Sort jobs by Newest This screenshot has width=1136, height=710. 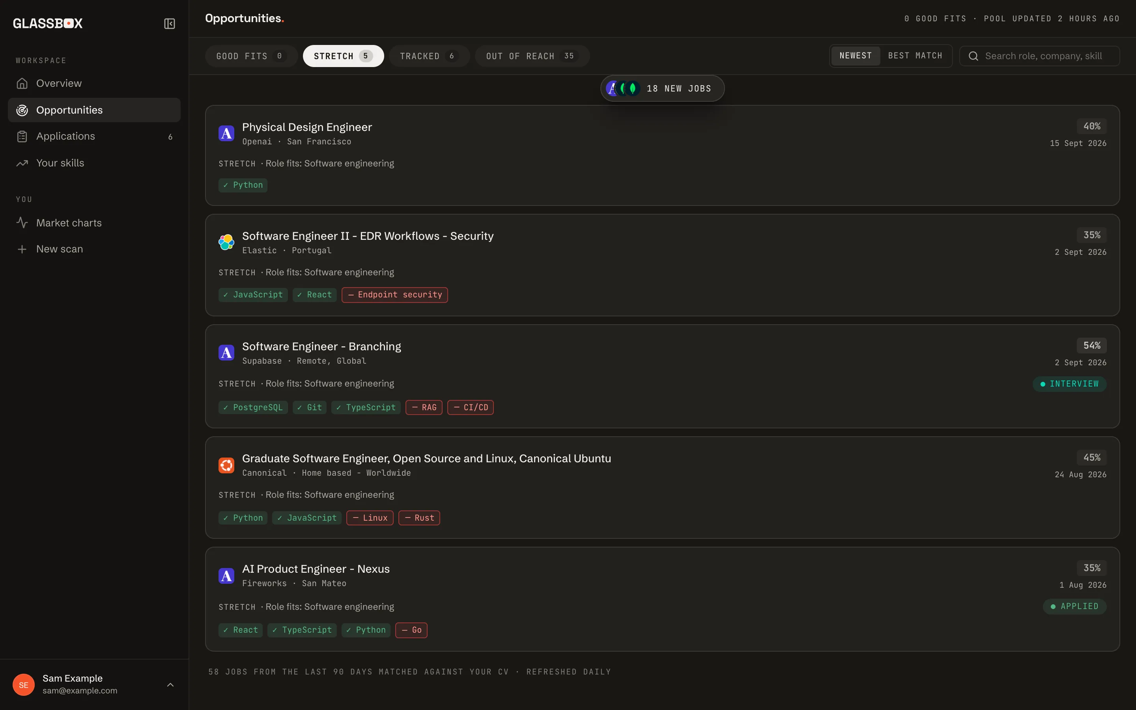pyautogui.click(x=855, y=56)
